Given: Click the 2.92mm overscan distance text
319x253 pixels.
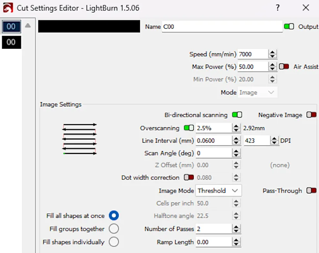Looking at the screenshot, I should point(254,128).
